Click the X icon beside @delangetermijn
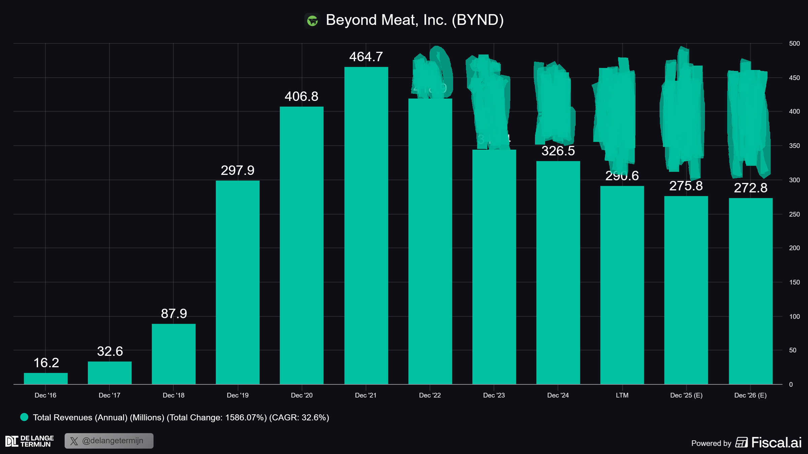This screenshot has height=454, width=808. click(74, 441)
